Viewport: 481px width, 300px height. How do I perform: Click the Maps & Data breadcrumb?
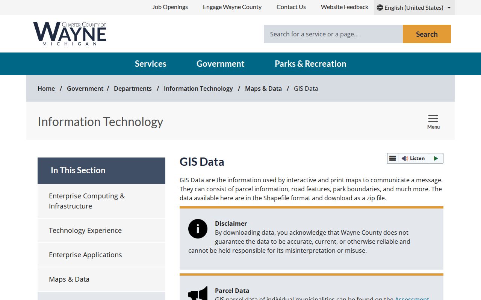click(263, 88)
